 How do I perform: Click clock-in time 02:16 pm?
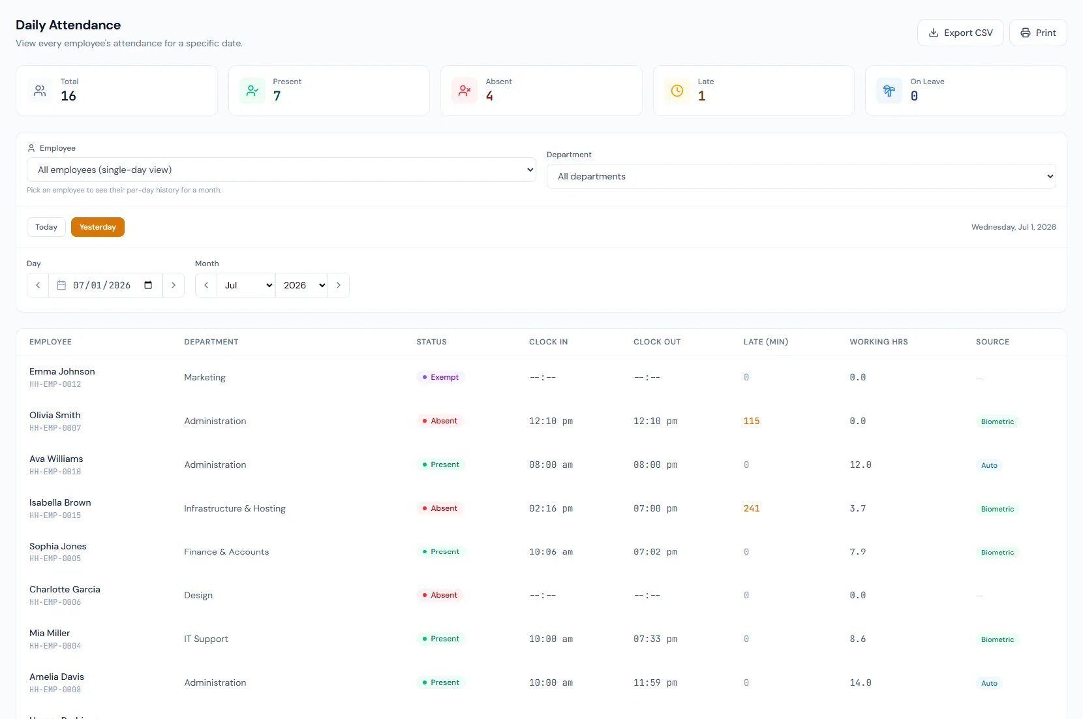pos(551,508)
